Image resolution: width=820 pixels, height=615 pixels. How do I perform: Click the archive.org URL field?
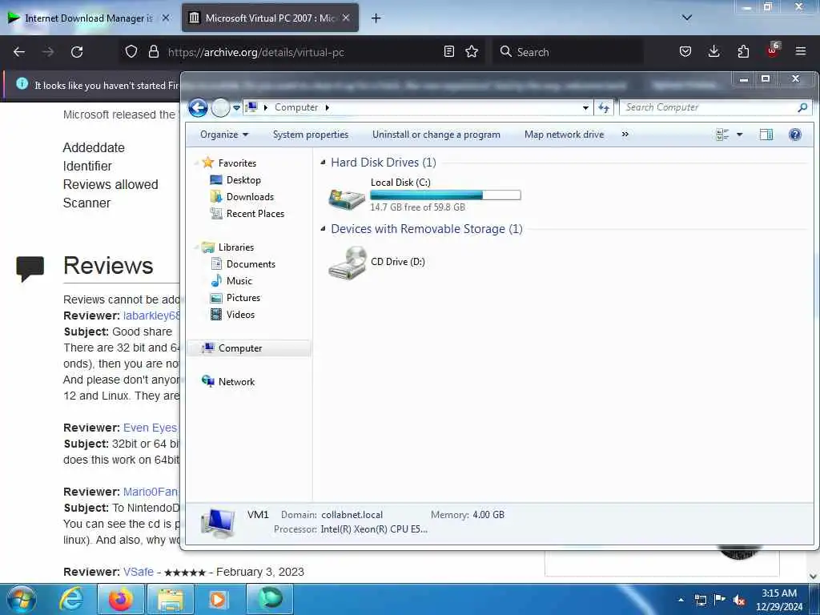301,52
